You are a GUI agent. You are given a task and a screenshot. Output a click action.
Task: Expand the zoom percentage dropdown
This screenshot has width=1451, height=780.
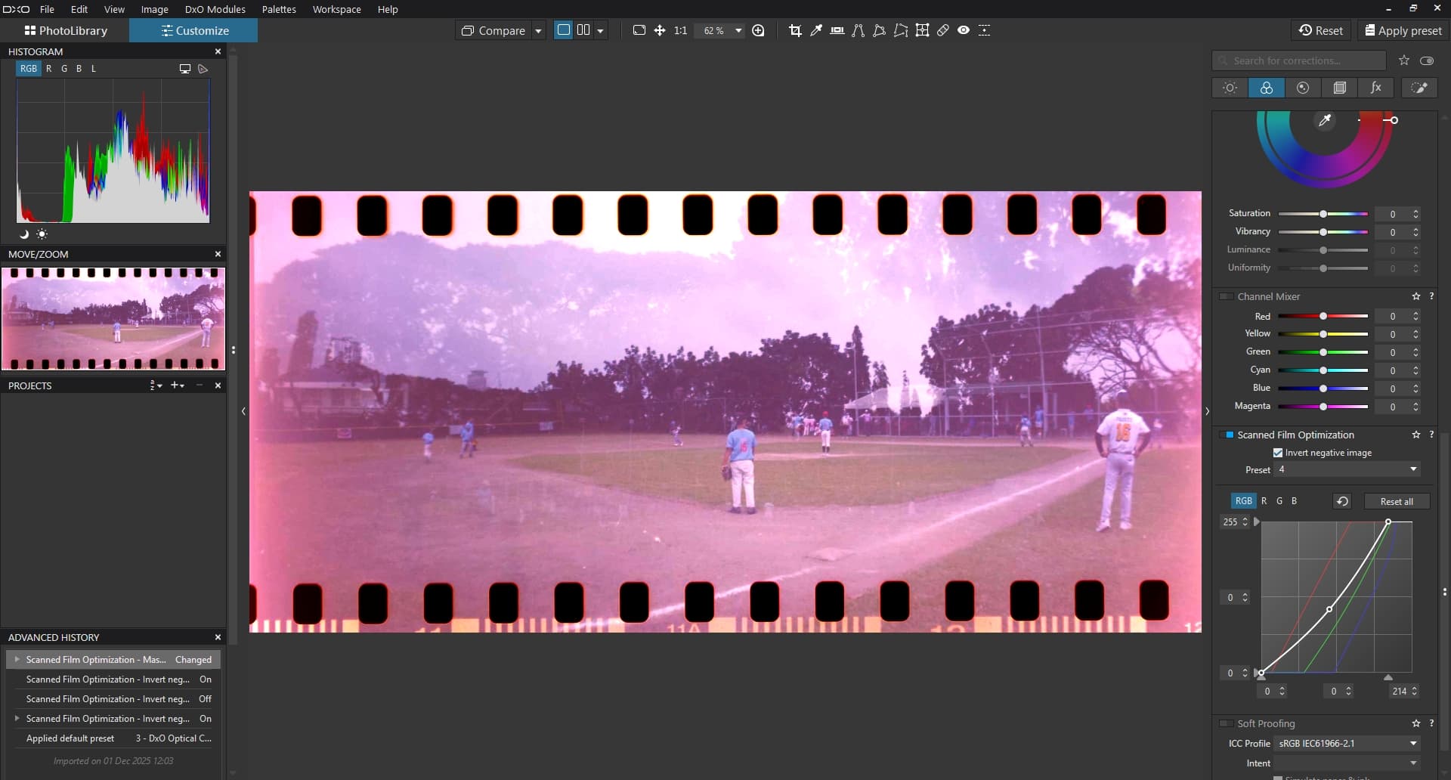coord(738,30)
